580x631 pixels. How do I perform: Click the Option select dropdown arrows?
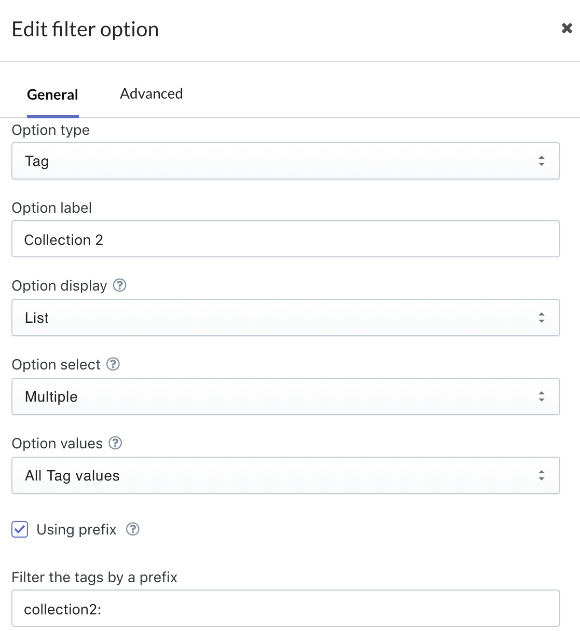point(541,396)
